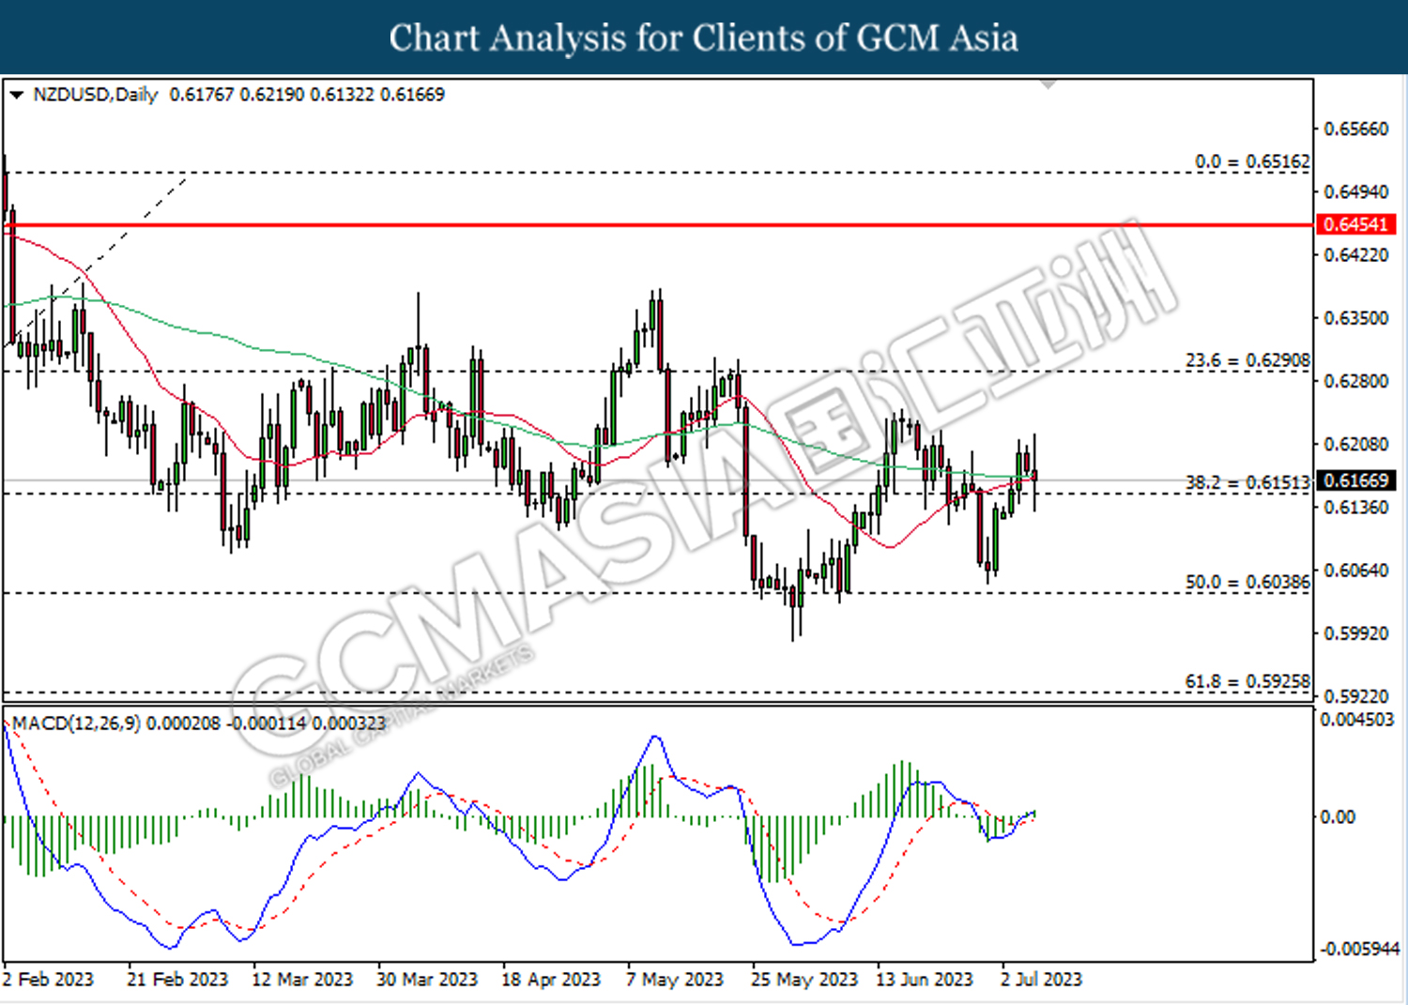Click the price axis value 0.65660
Viewport: 1408px width, 1005px height.
coord(1355,129)
